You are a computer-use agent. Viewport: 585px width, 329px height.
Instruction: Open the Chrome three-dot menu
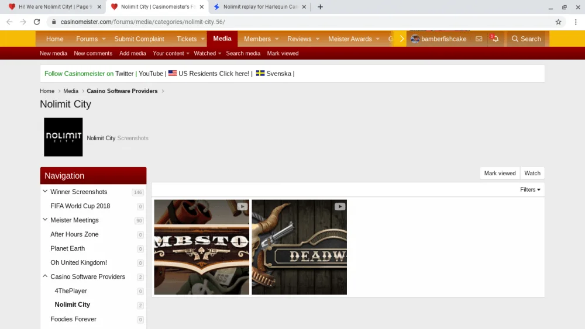576,22
